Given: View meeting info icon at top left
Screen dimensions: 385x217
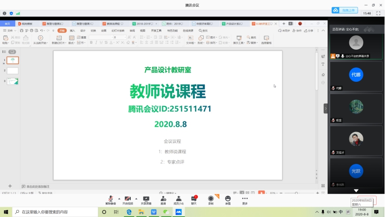Looking at the screenshot, I should tap(5, 13).
